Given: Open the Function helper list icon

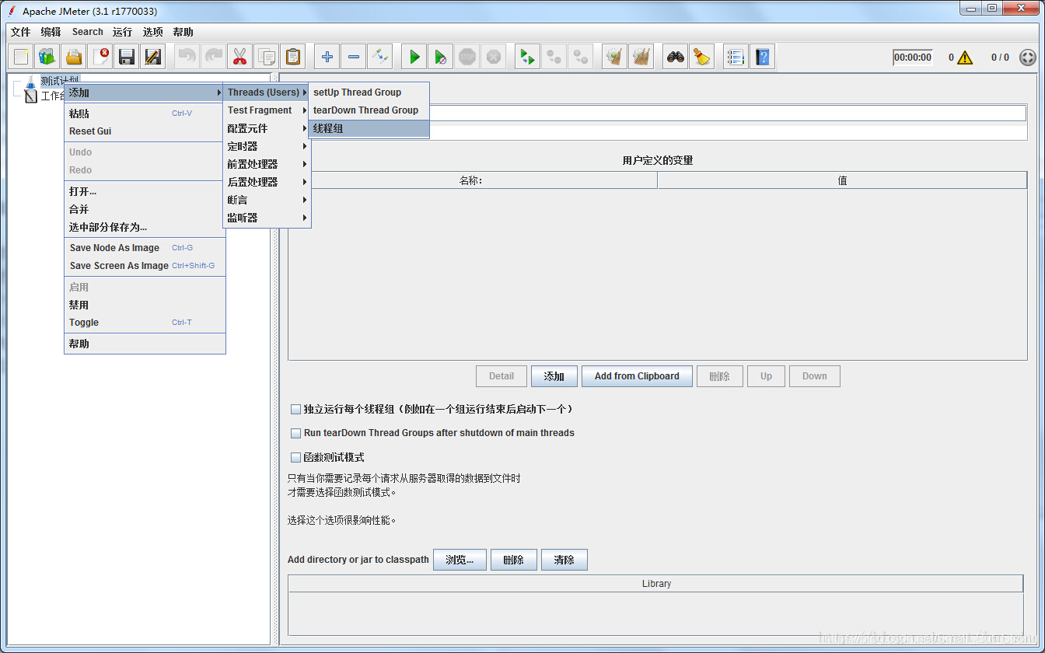Looking at the screenshot, I should click(736, 57).
